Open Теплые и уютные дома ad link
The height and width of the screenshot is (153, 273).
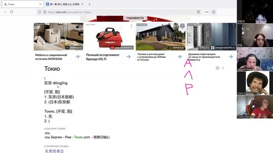[151, 57]
